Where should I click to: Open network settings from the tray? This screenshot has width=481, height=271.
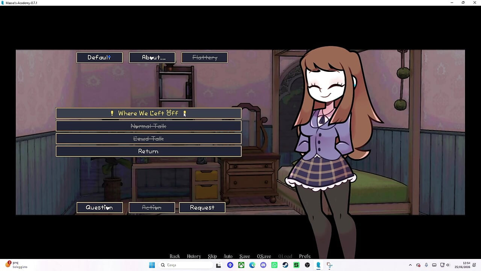pyautogui.click(x=442, y=265)
